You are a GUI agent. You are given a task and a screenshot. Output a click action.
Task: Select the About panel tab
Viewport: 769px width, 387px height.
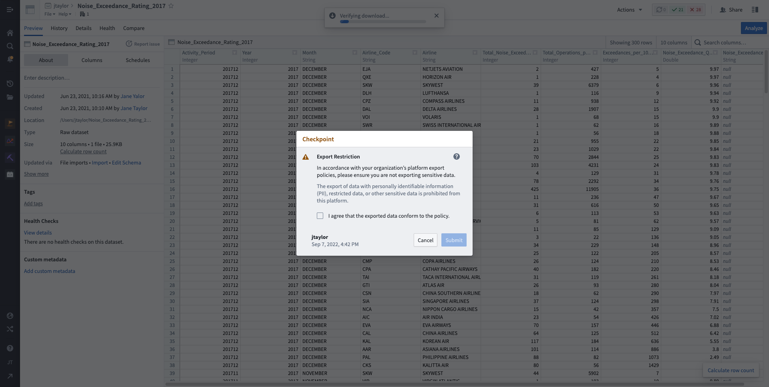(x=46, y=60)
